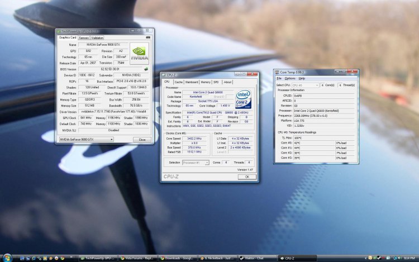
Task: Click the Core Voltage 1.456 V value
Action: click(225, 106)
